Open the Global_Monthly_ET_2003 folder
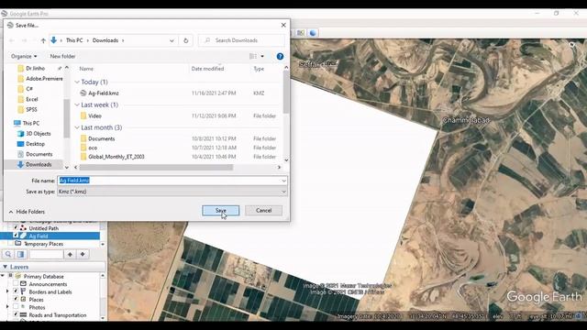Image resolution: width=587 pixels, height=330 pixels. [x=112, y=157]
